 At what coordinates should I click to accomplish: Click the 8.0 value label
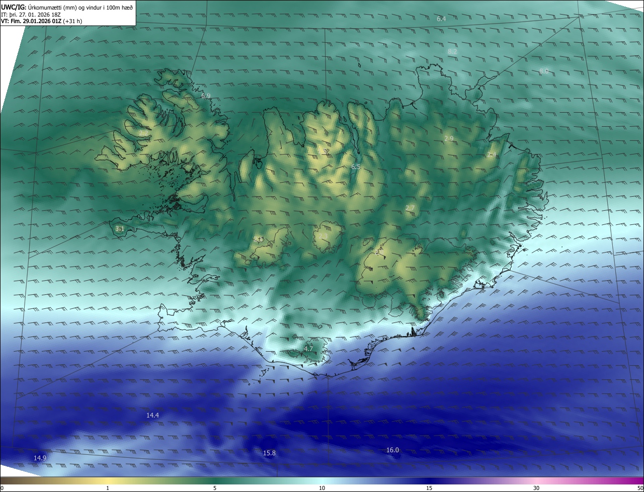544,71
